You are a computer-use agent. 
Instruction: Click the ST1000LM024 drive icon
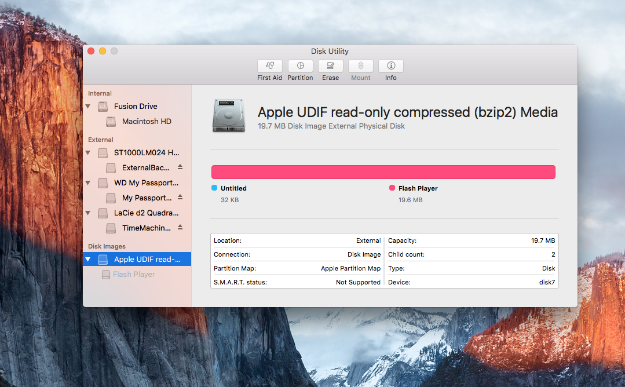point(103,152)
